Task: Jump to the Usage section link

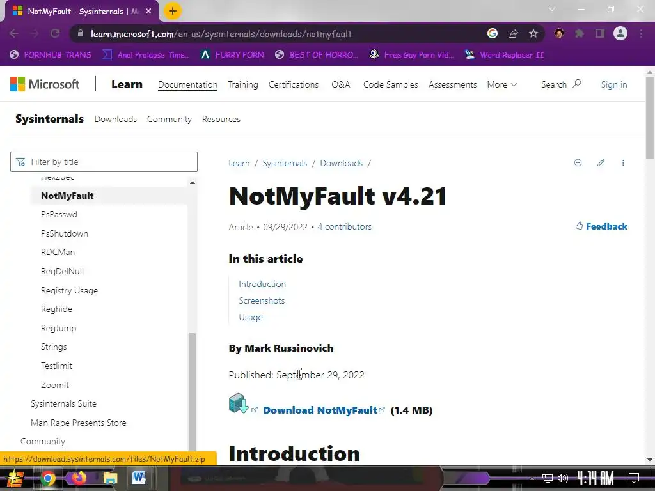Action: [x=251, y=317]
